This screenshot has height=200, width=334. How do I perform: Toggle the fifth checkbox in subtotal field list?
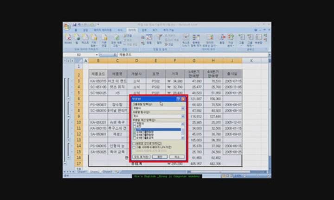tap(134, 135)
